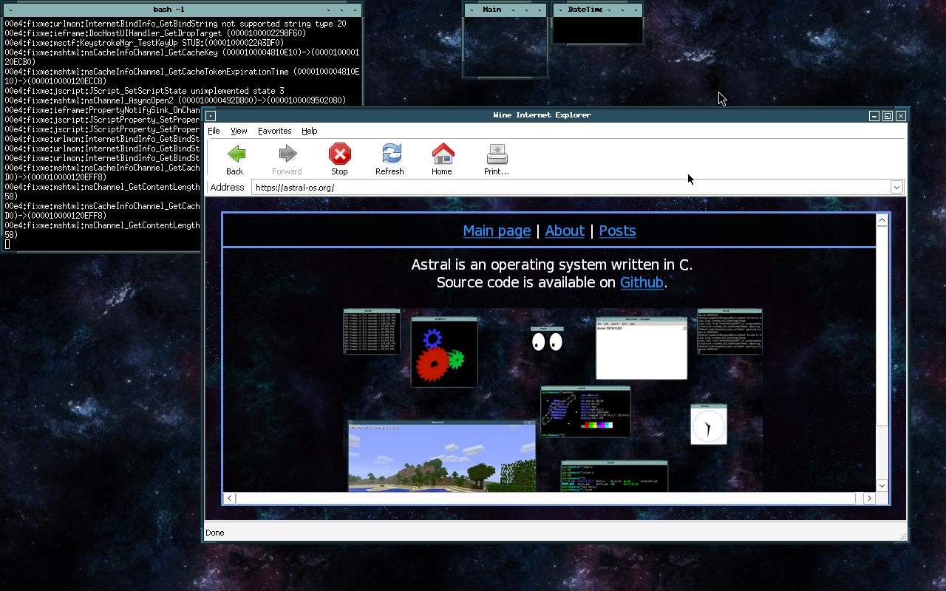The height and width of the screenshot is (591, 946).
Task: Click the titlebar triangle on the DateTime window
Action: 559,10
